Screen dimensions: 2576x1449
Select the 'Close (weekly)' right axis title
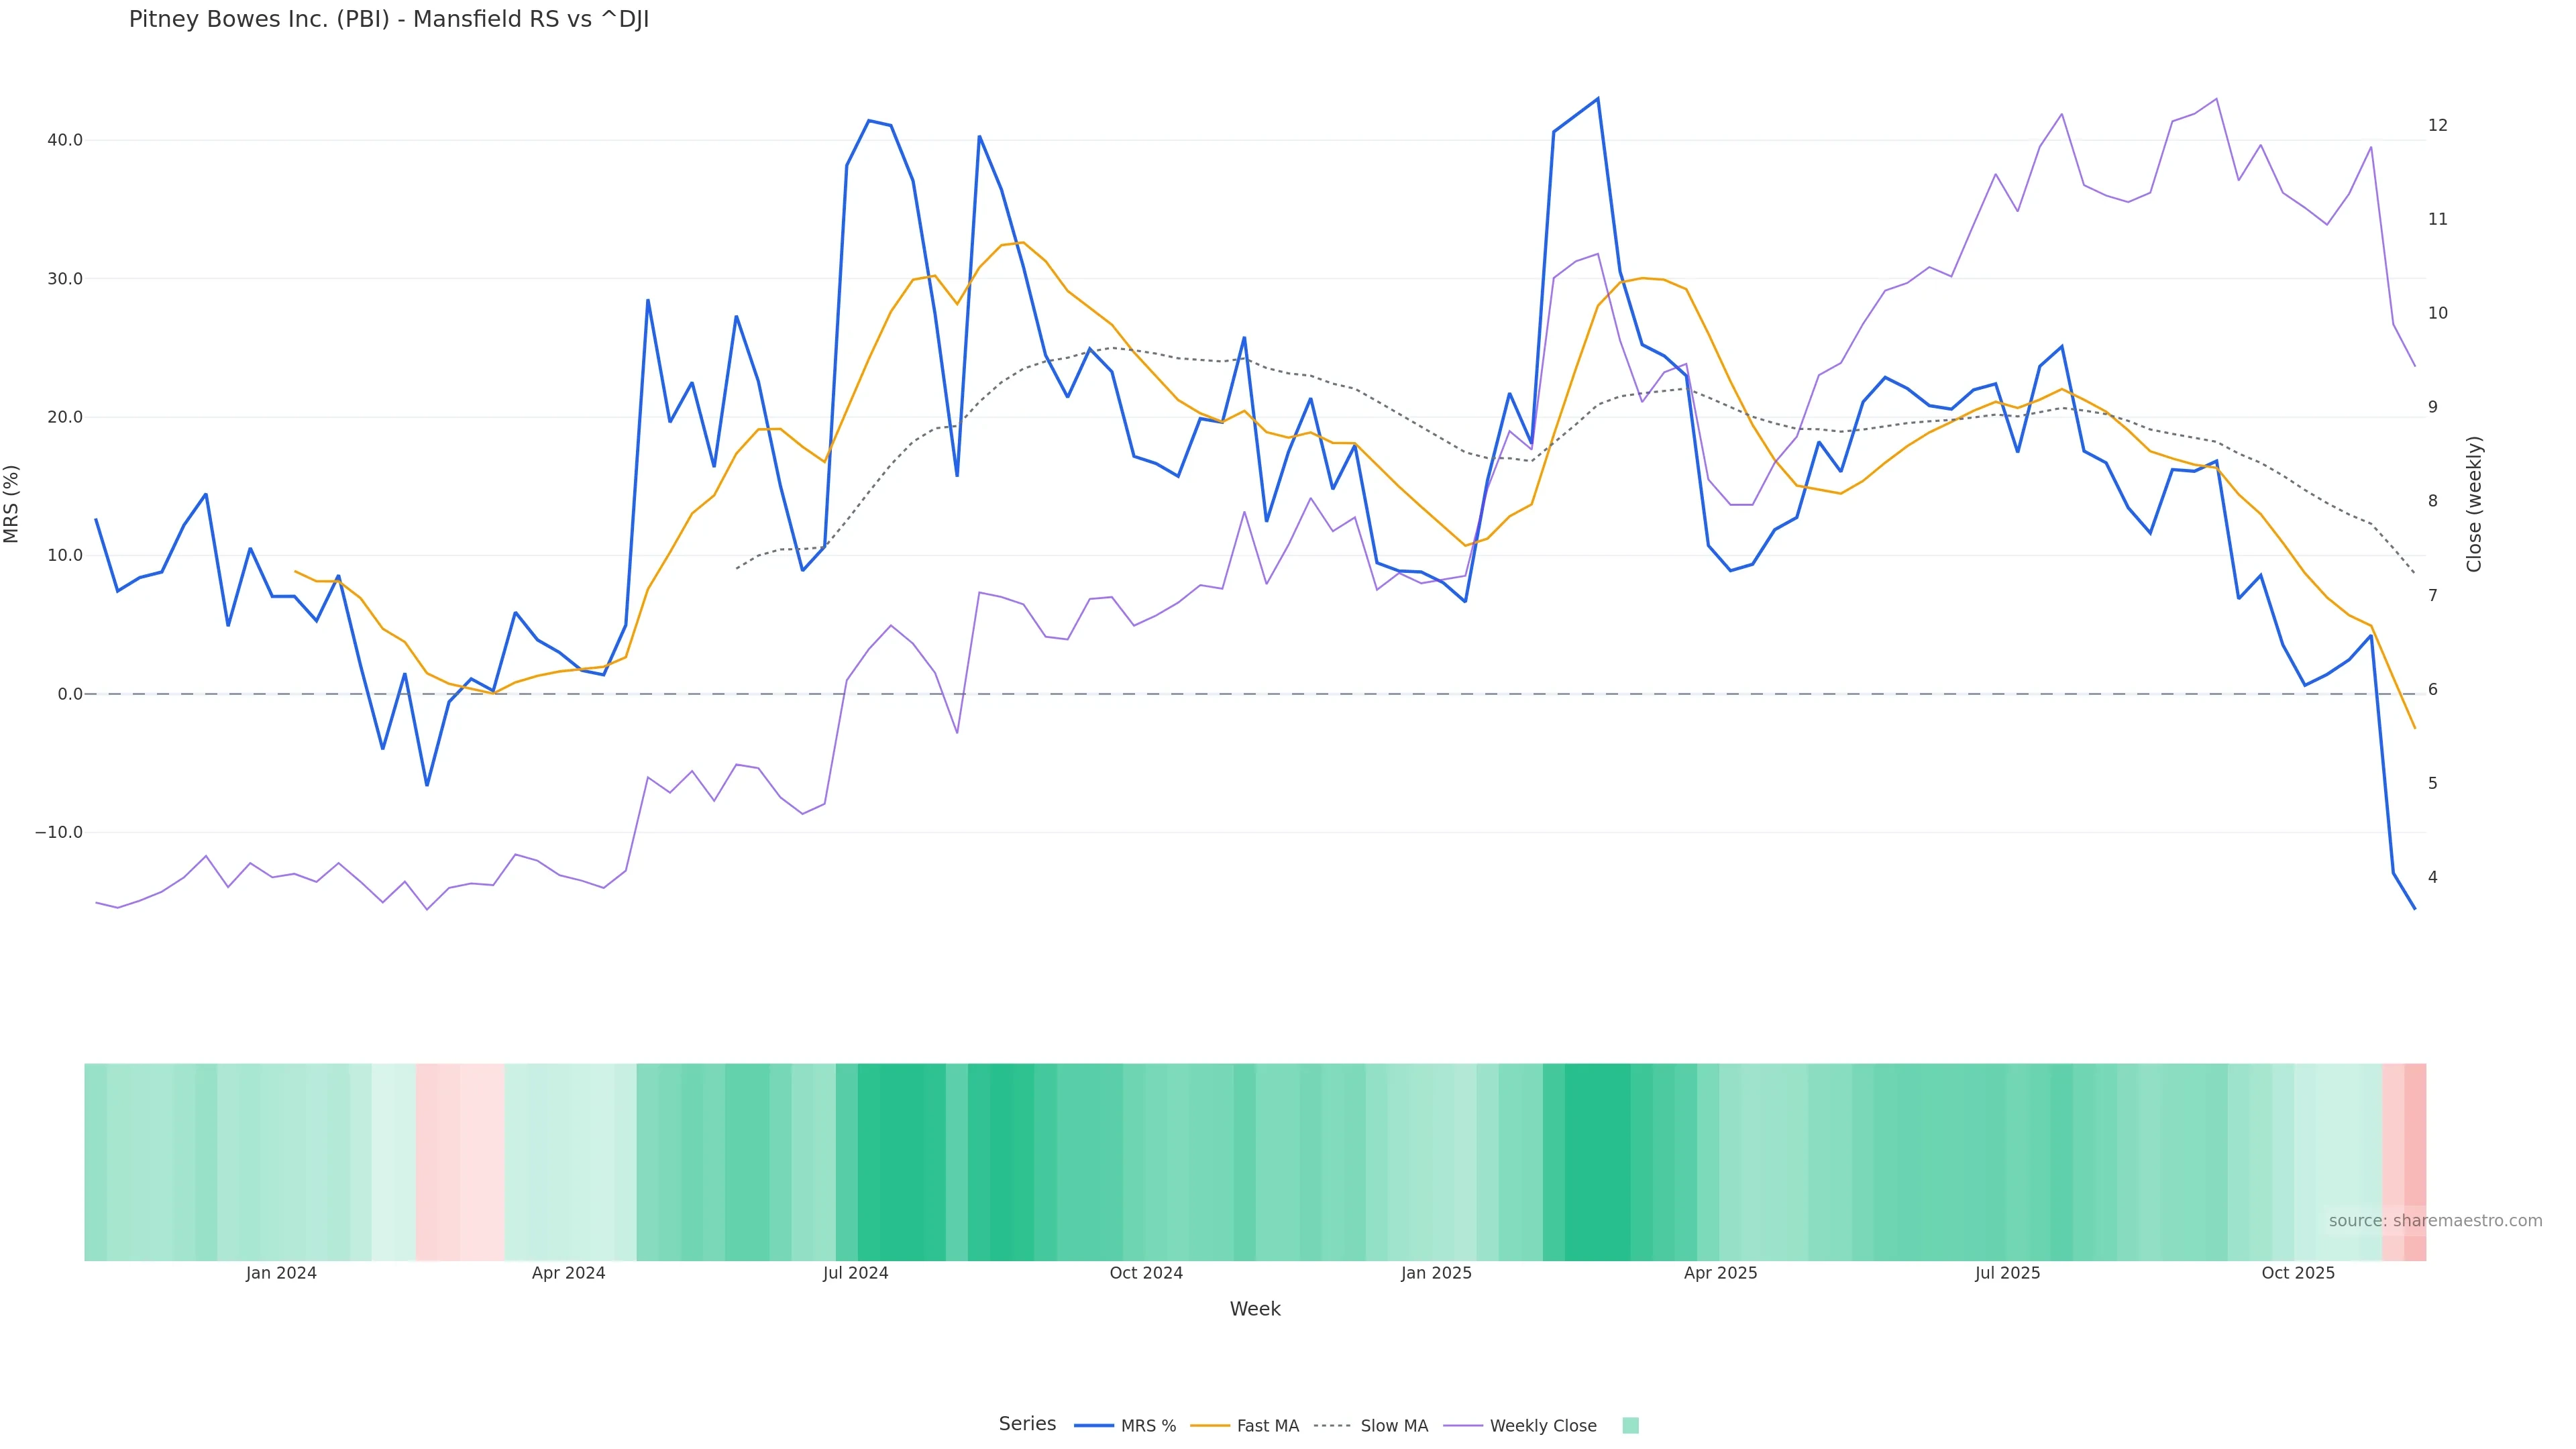(2474, 504)
